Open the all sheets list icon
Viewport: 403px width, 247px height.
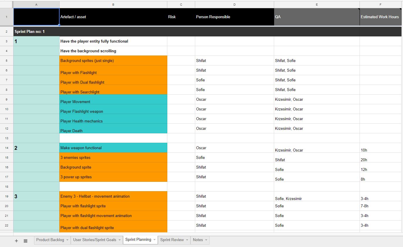pos(26,241)
